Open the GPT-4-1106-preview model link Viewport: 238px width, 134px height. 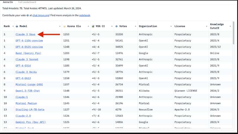pyautogui.click(x=29, y=40)
